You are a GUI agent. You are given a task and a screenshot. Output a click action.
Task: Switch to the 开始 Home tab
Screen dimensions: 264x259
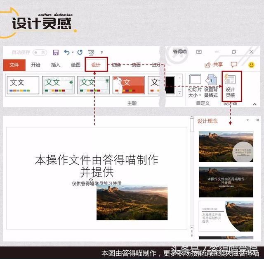(35, 65)
